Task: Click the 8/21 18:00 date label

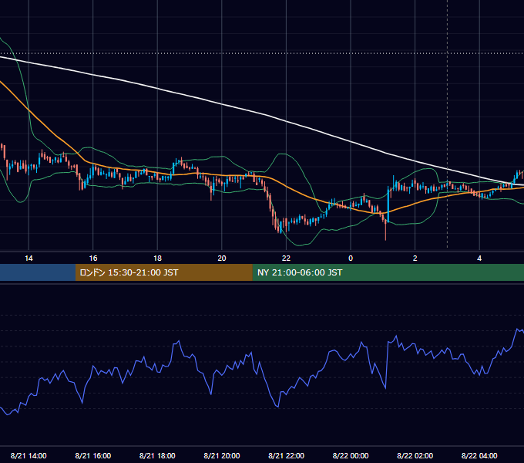Action: coord(157,455)
